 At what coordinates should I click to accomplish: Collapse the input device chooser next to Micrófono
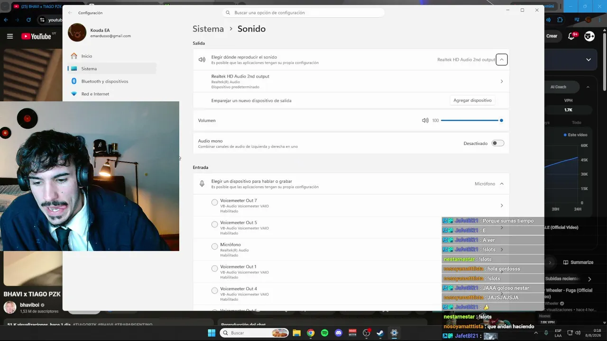(501, 184)
